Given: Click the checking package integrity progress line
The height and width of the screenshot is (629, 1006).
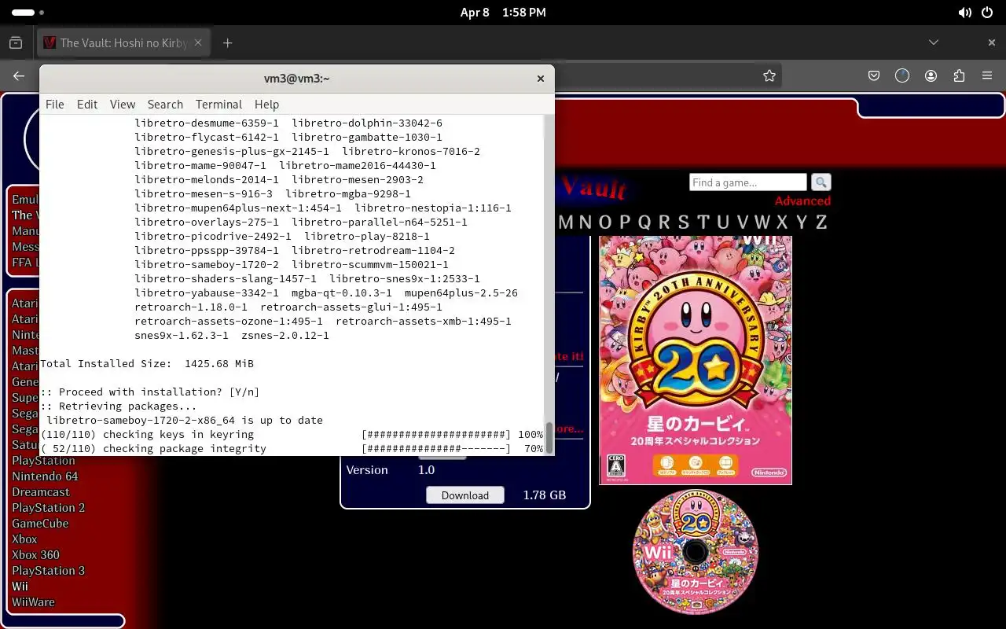Looking at the screenshot, I should click(292, 448).
